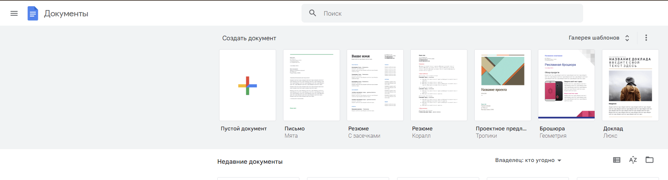Viewport: 668px width, 180px height.
Task: Switch to list view icon
Action: pos(617,160)
